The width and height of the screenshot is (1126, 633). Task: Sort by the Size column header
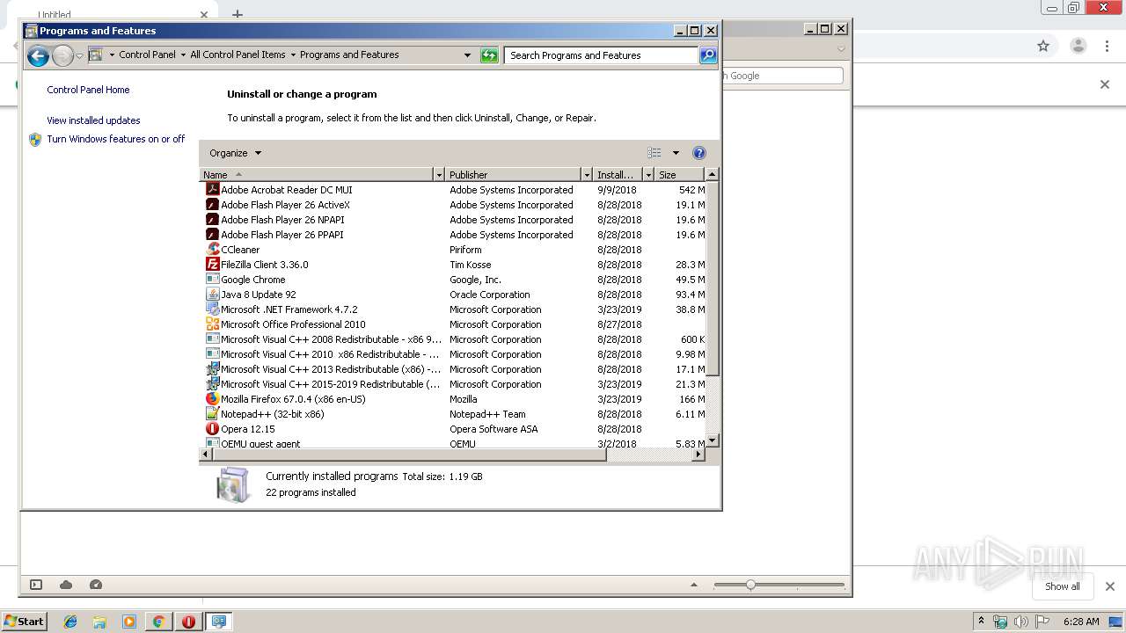click(680, 175)
